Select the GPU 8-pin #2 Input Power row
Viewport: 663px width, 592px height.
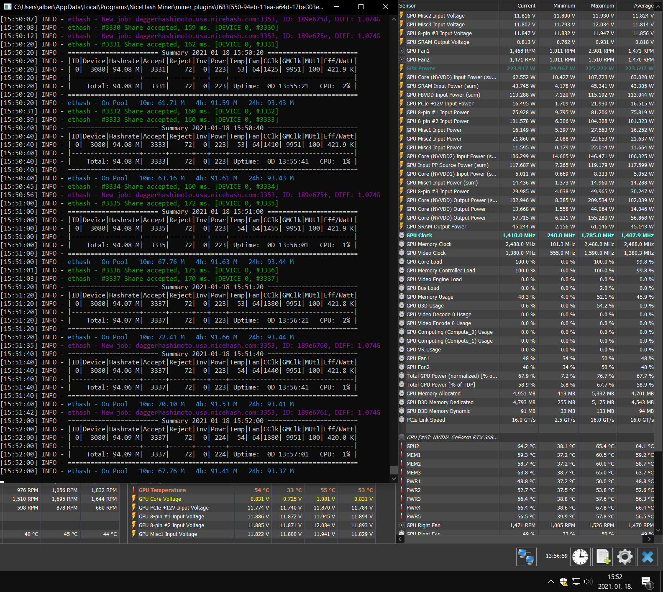click(527, 121)
